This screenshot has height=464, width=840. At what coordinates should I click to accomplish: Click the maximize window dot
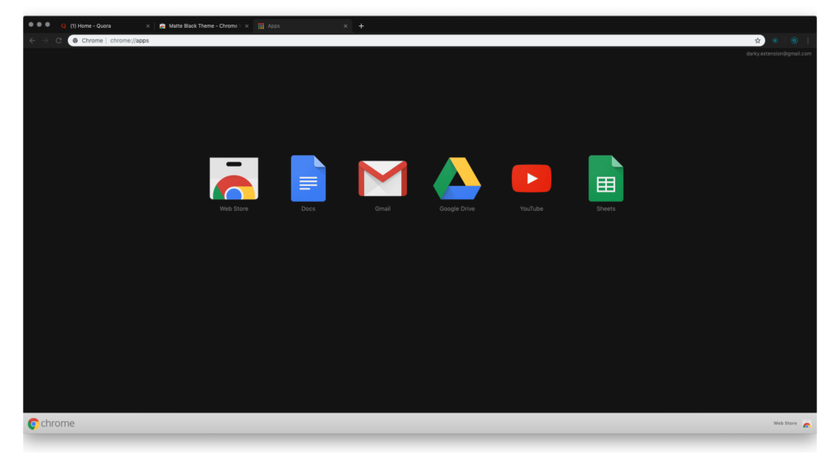pos(48,25)
